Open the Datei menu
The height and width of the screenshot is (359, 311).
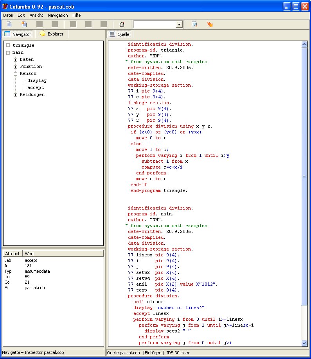point(8,15)
